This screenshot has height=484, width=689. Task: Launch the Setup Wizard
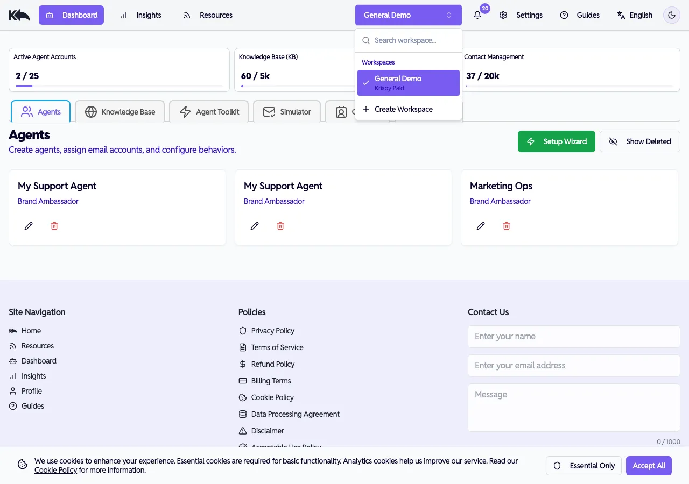click(x=557, y=141)
